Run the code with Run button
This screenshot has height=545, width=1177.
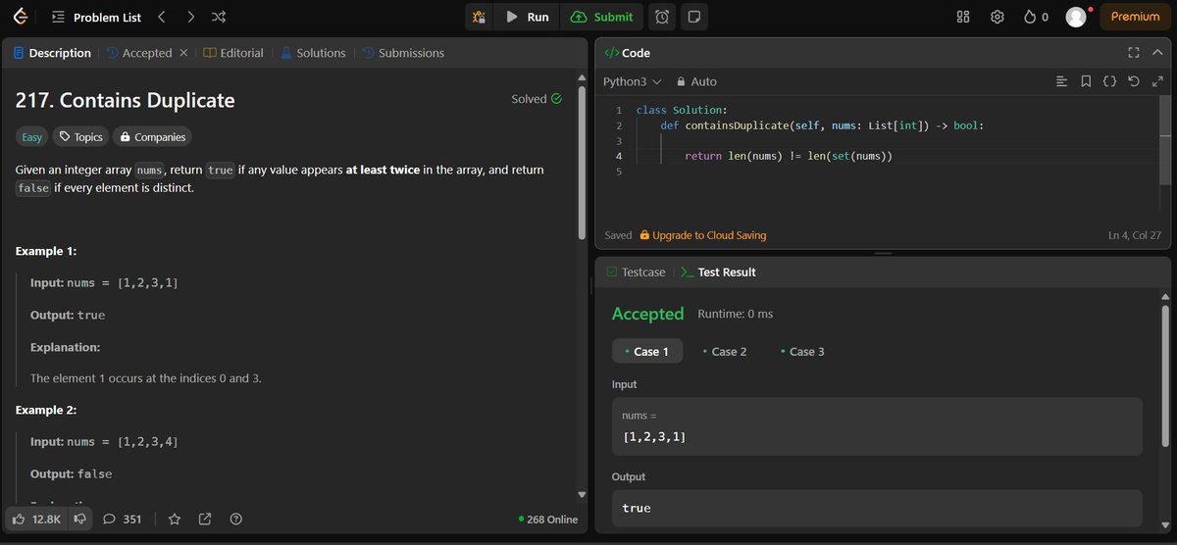528,17
